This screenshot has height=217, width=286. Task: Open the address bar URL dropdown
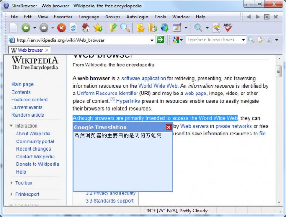pos(151,40)
